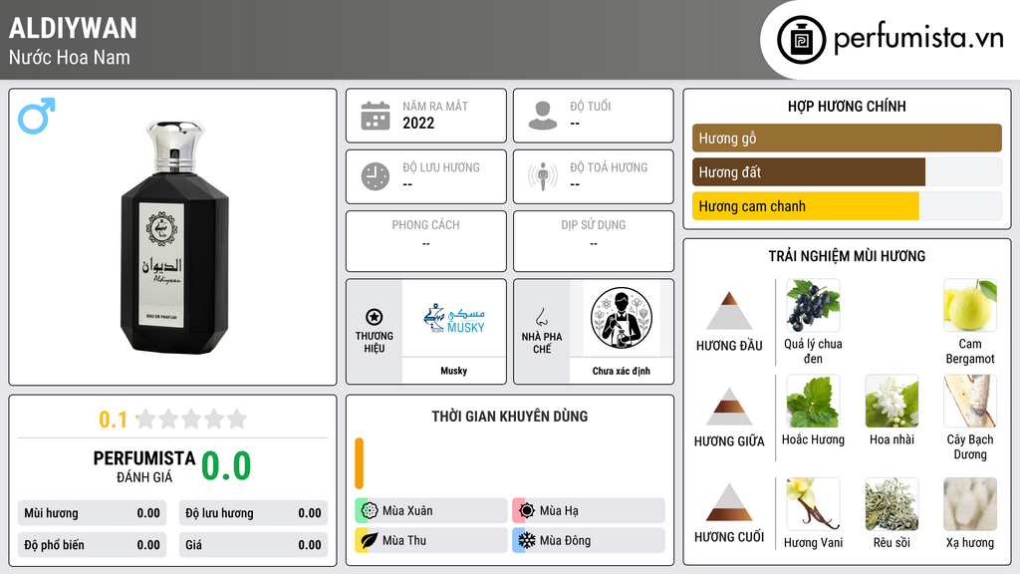Click the nose icon above Nhà pha chế
This screenshot has height=574, width=1020.
541,317
